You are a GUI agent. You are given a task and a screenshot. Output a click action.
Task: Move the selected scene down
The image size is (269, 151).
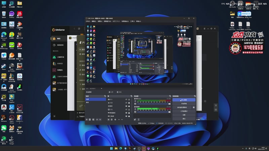click(100, 119)
